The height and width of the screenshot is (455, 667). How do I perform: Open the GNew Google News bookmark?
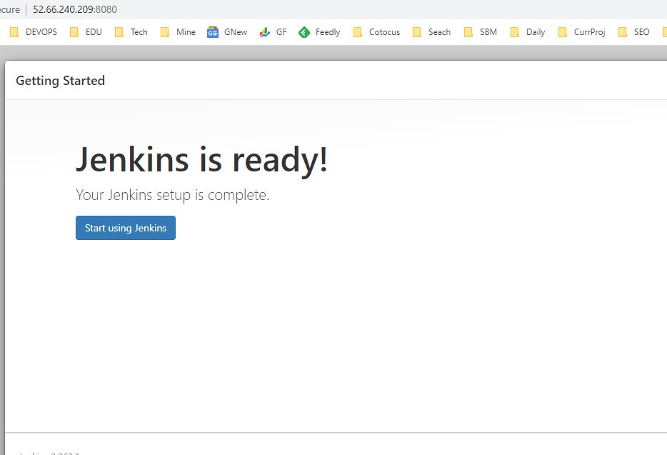click(227, 32)
